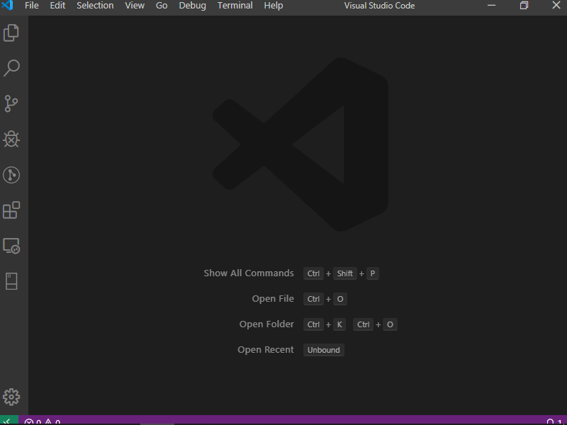Click the "K" key badge
The width and height of the screenshot is (567, 425).
[x=339, y=324]
